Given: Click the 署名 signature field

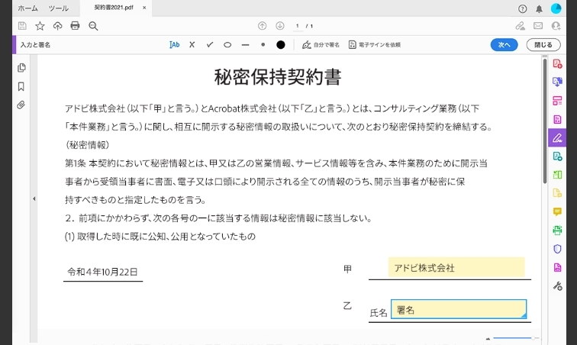Looking at the screenshot, I should coord(459,309).
